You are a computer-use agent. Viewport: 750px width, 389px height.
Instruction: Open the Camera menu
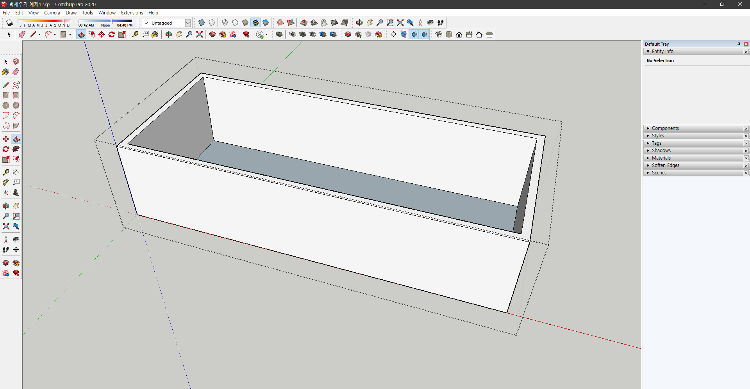coord(52,13)
